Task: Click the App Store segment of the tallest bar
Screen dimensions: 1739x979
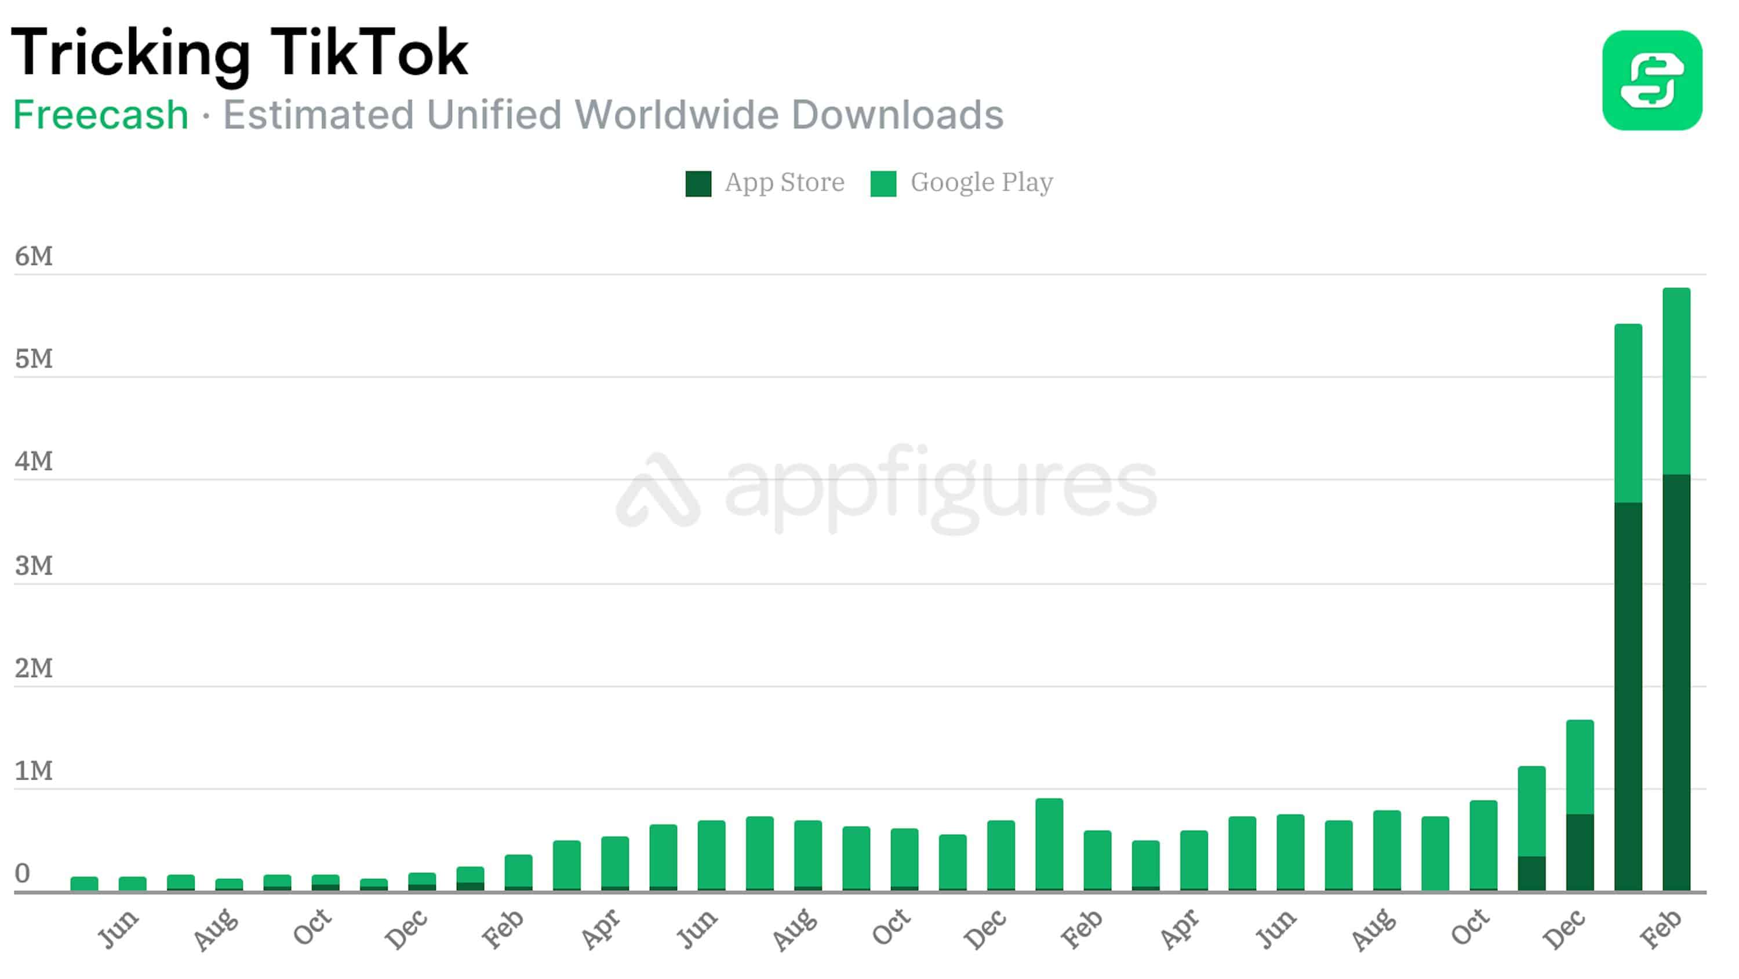Action: click(1676, 682)
